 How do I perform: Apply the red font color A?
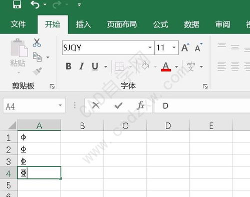(x=166, y=66)
